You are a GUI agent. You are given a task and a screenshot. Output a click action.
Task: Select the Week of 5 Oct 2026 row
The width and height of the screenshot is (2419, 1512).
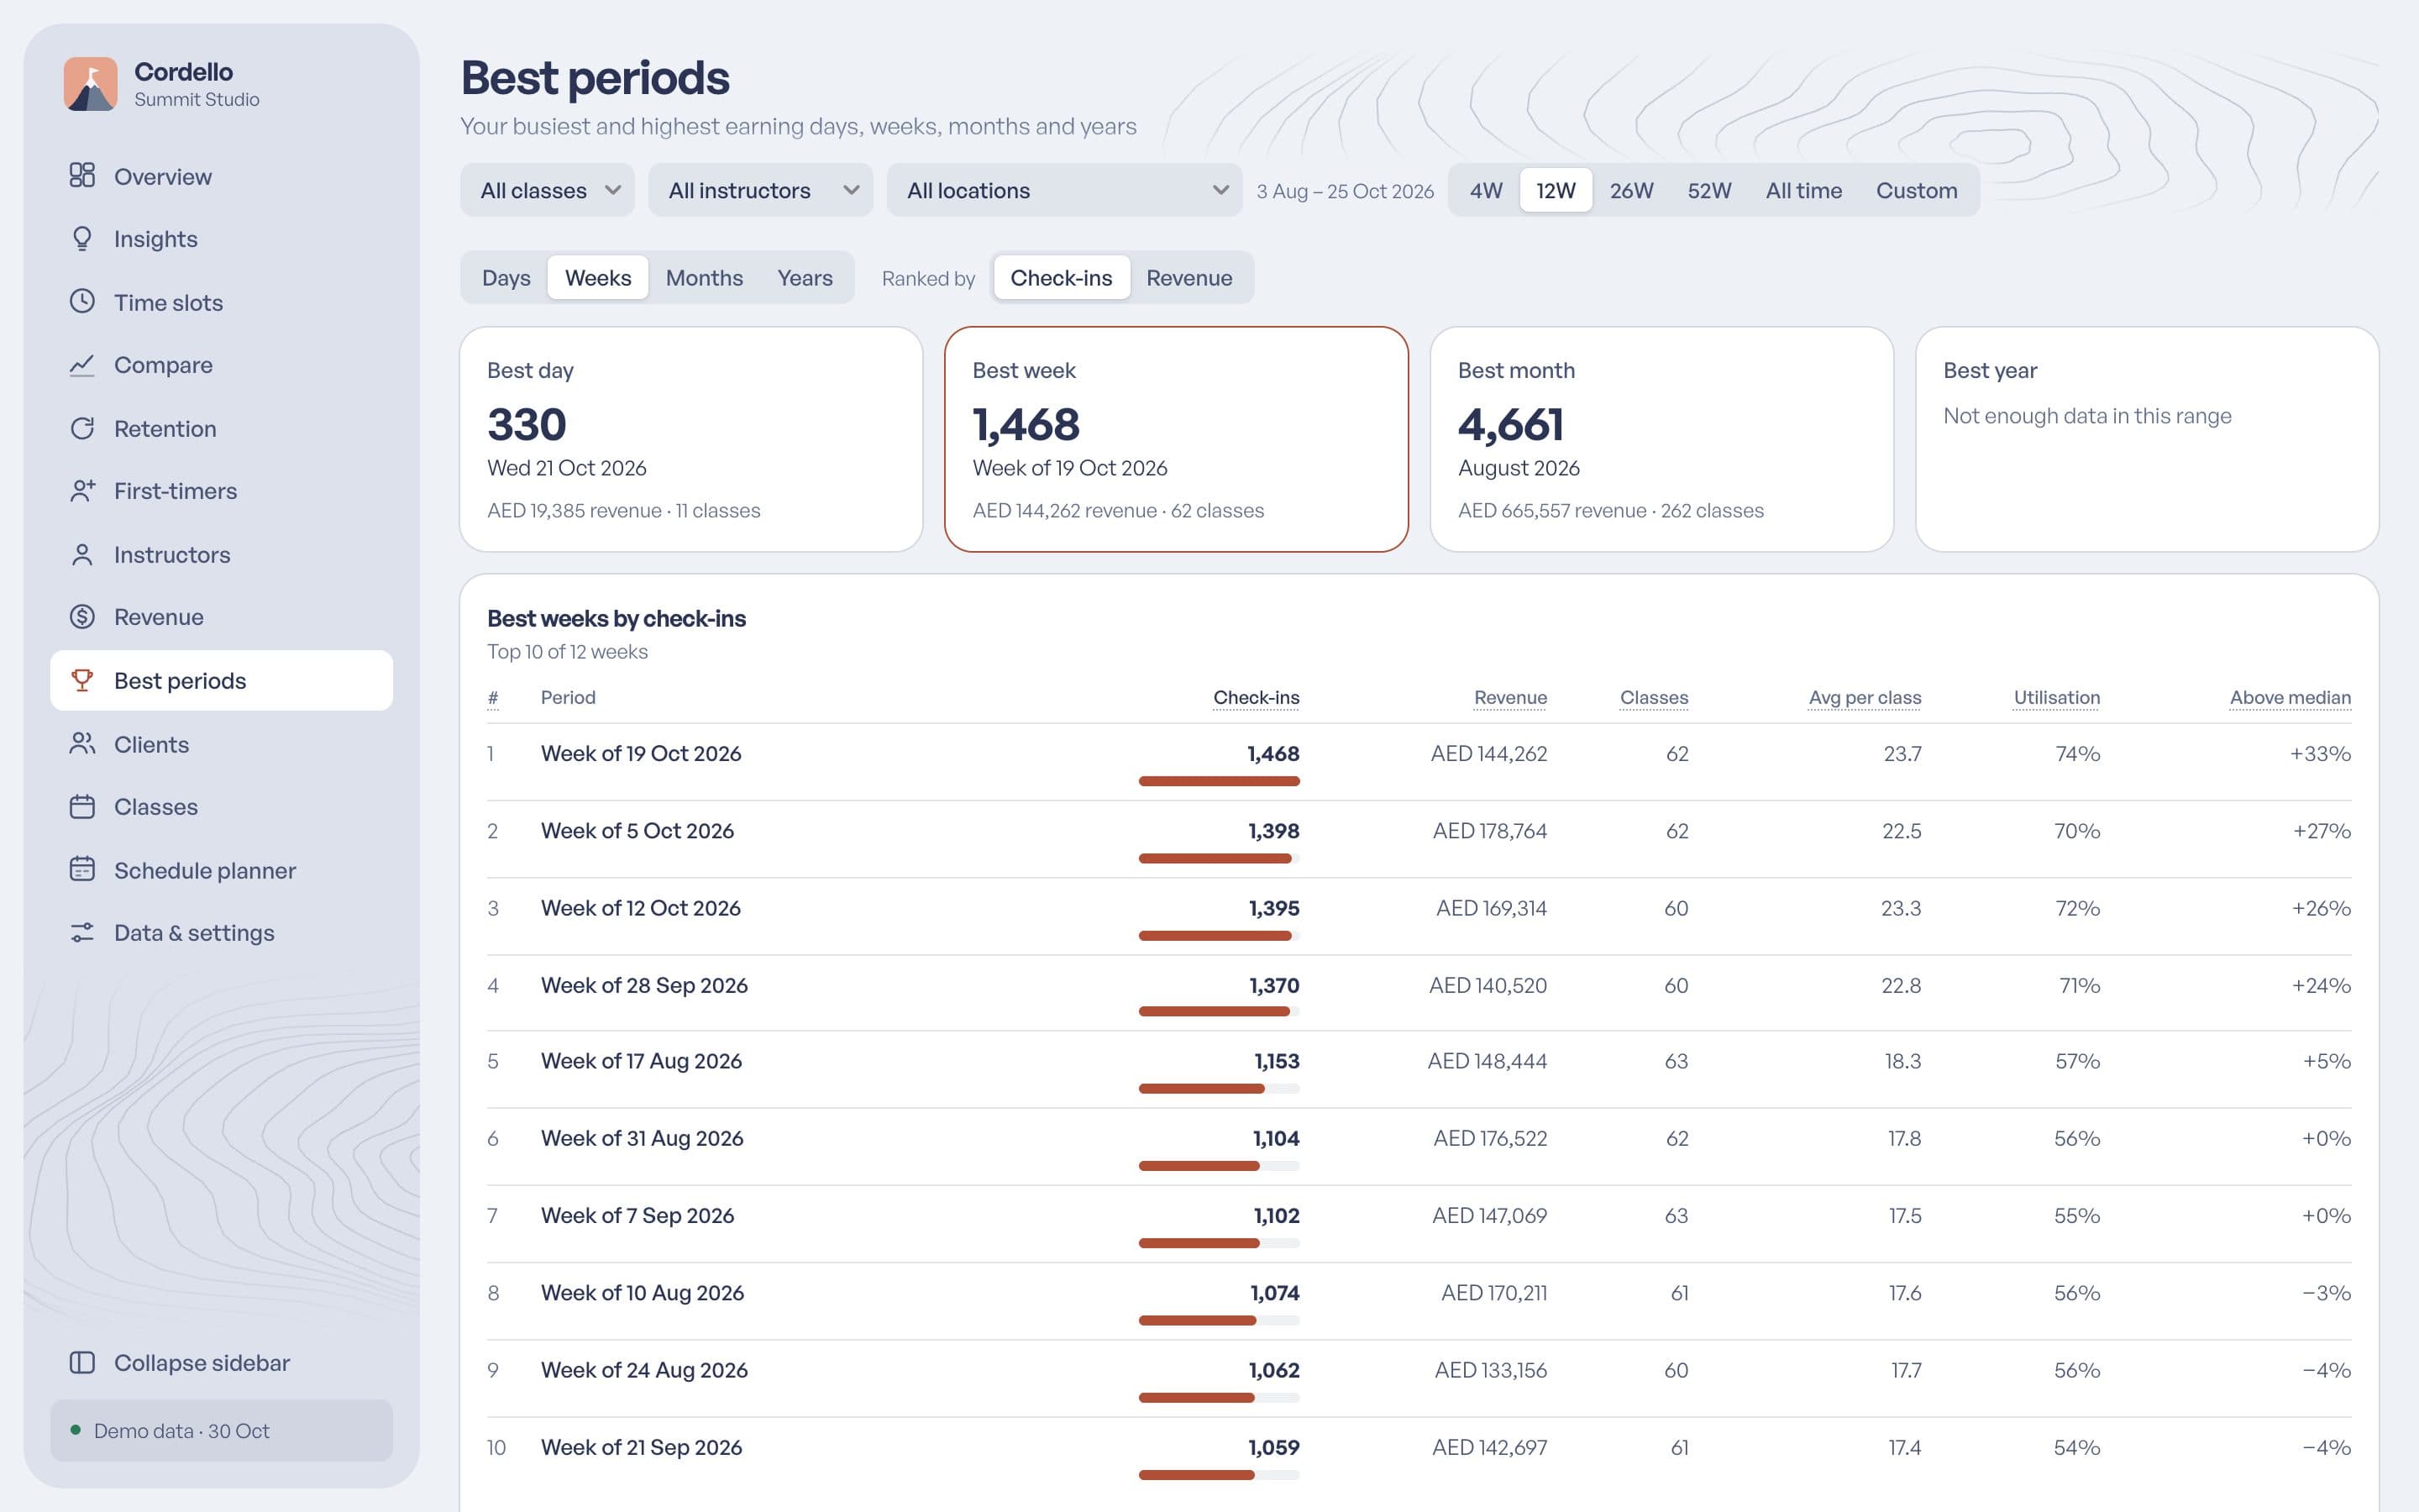click(x=1419, y=840)
